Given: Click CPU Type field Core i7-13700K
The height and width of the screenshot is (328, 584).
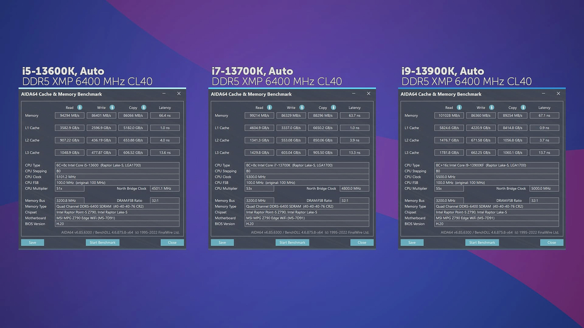Looking at the screenshot, I should (307, 165).
